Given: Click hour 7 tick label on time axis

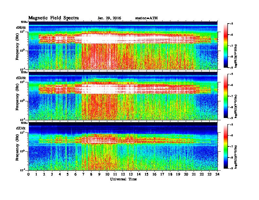Looking at the screenshot, I should point(83,174).
